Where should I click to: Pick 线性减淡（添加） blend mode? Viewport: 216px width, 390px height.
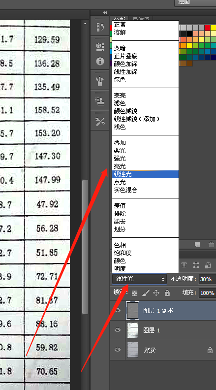point(146,119)
